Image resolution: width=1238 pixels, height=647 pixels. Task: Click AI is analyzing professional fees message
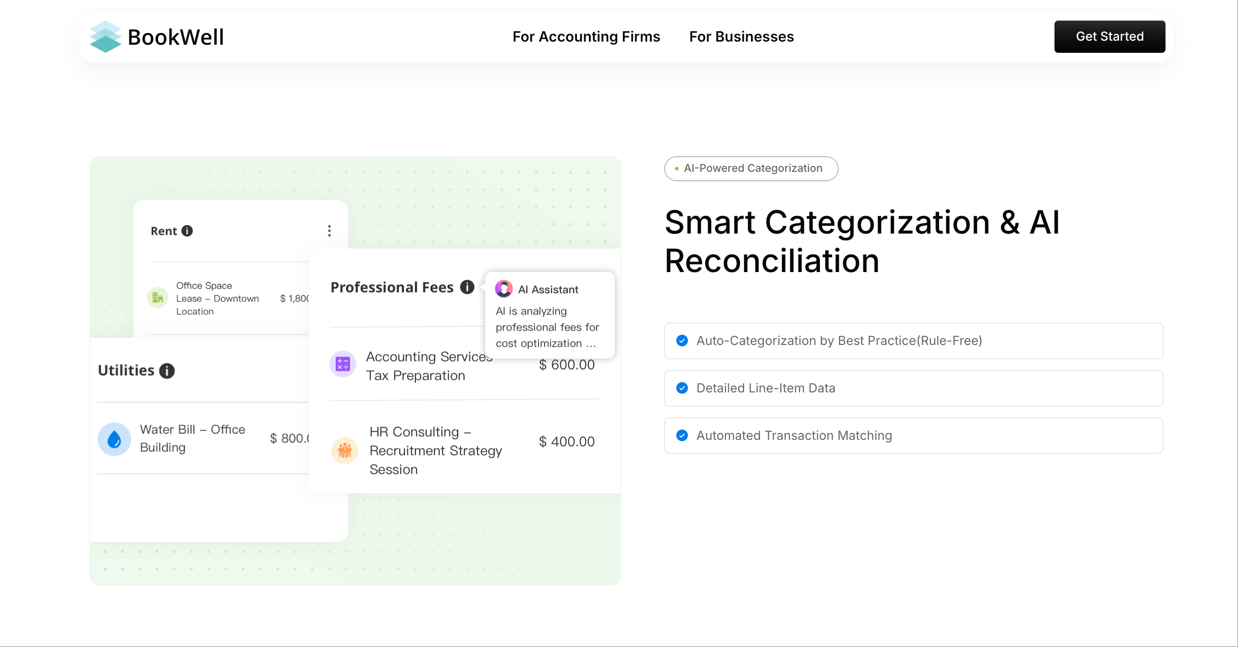(547, 327)
